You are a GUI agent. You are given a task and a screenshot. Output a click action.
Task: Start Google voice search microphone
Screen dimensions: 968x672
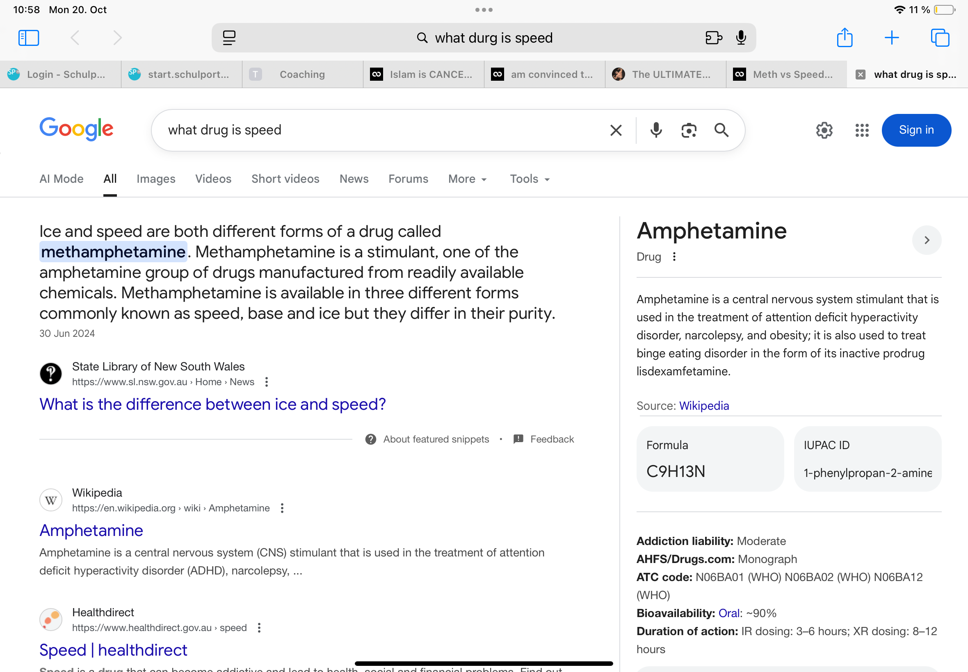tap(656, 131)
